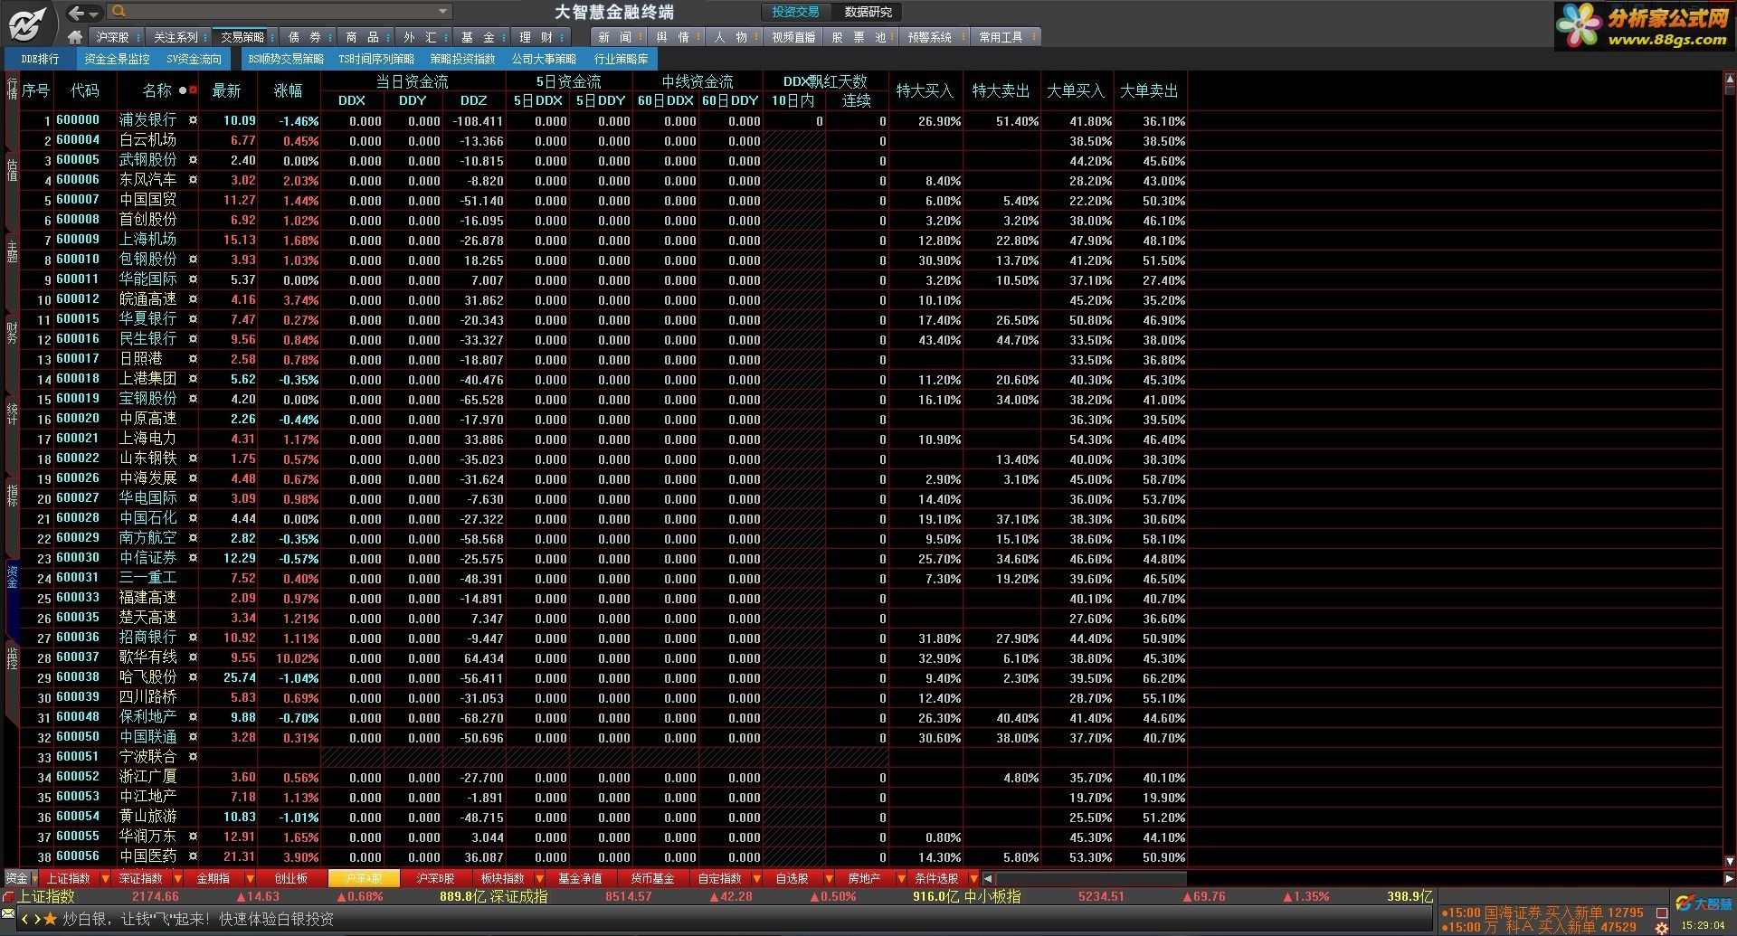Open the 视频直播 menu

click(793, 37)
